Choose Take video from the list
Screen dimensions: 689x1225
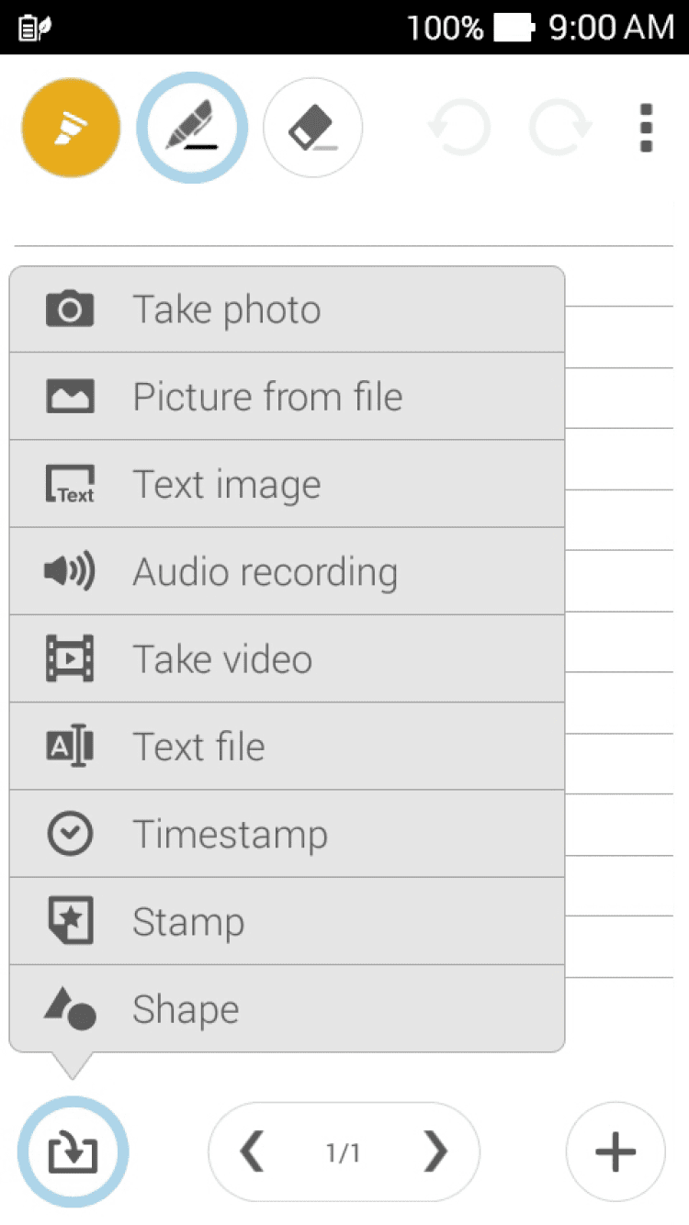click(287, 659)
